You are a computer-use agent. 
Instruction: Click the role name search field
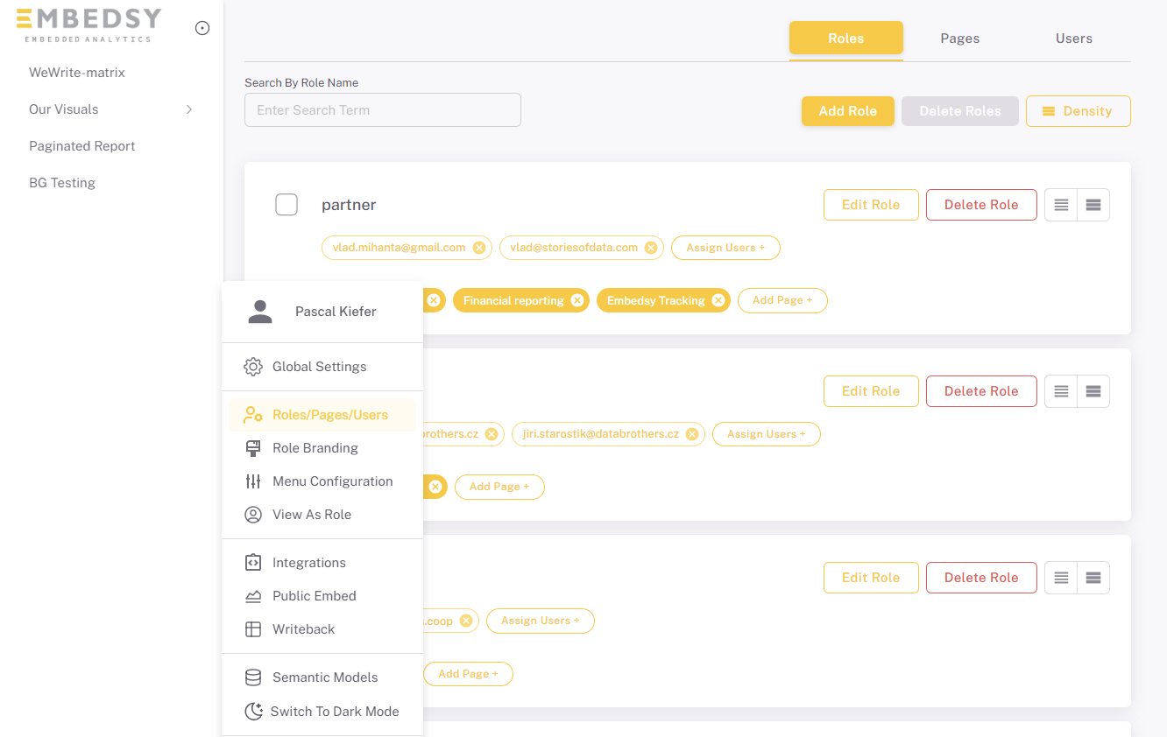click(382, 109)
